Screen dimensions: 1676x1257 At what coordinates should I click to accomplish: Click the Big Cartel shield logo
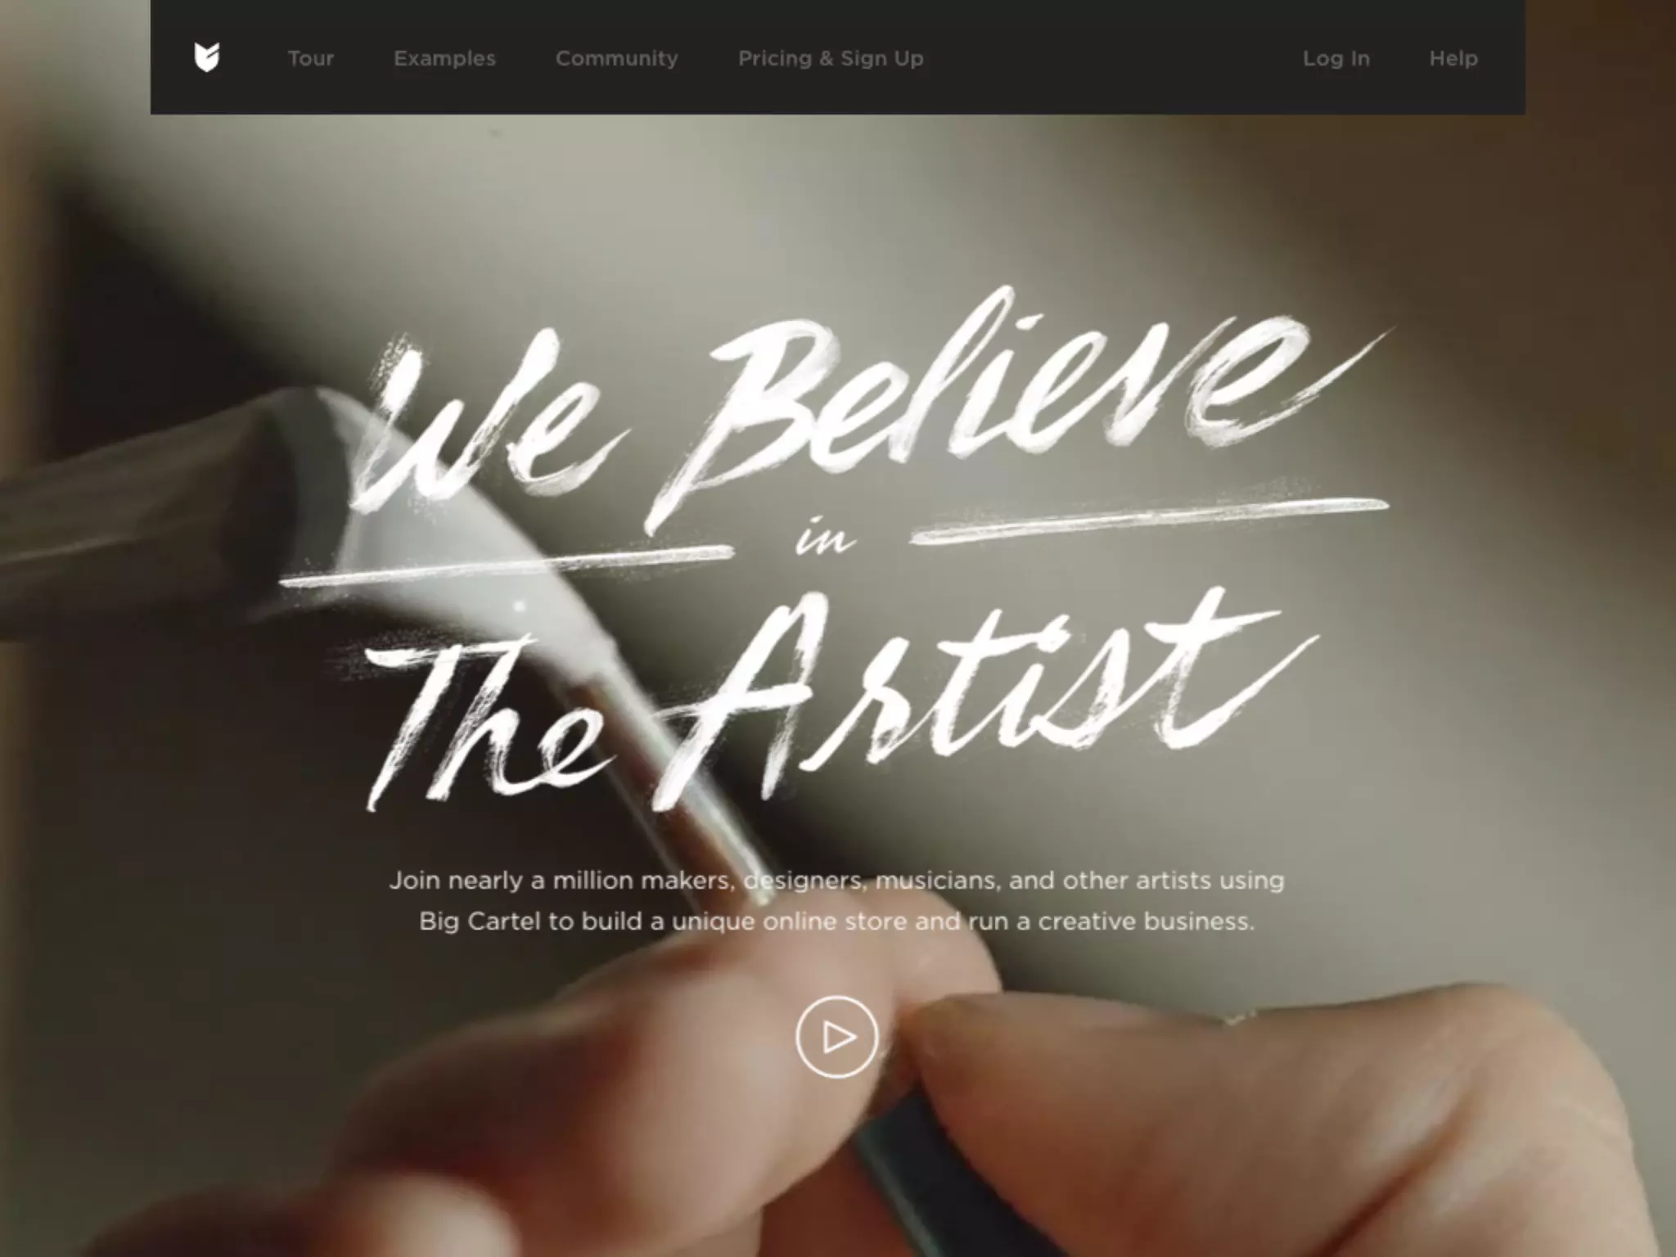207,58
